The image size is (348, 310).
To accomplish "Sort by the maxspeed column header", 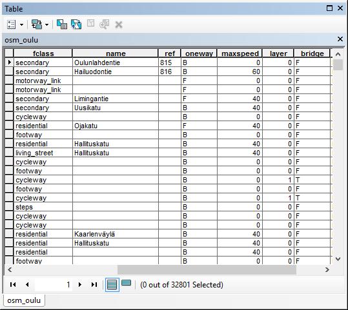I will pos(240,53).
